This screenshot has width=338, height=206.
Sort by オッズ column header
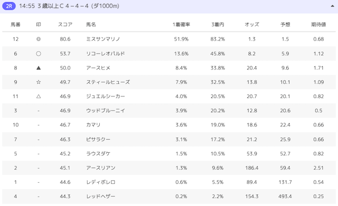pos(251,25)
